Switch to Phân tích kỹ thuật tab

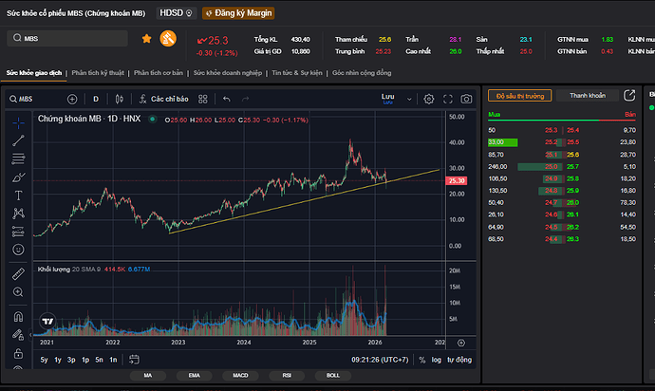coord(96,72)
